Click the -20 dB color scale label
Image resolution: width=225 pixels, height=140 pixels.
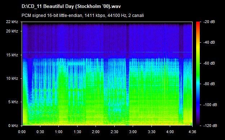(209, 22)
